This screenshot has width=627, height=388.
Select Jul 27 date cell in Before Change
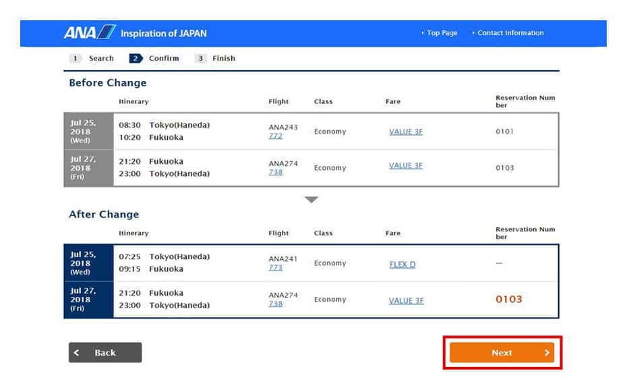(88, 168)
